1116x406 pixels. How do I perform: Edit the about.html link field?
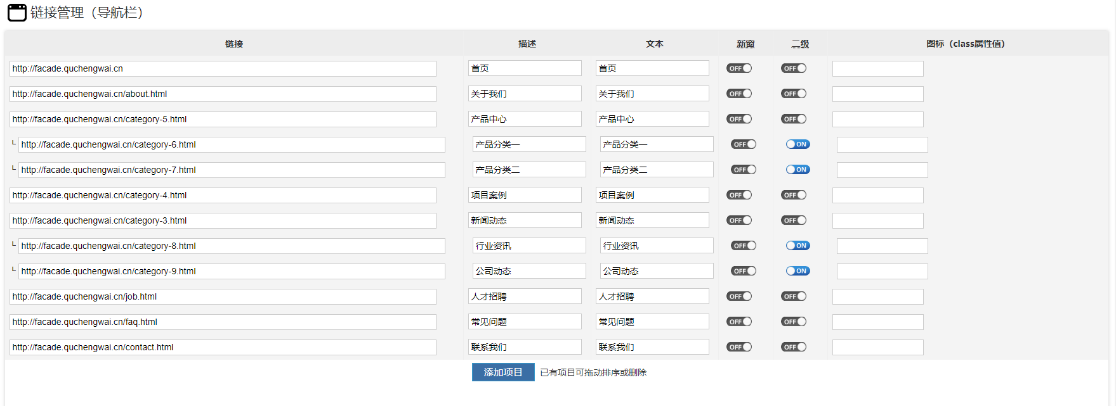(x=223, y=94)
